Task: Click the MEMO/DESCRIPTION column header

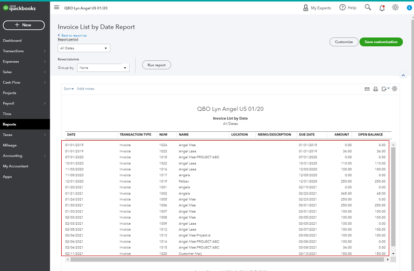Action: (274, 135)
